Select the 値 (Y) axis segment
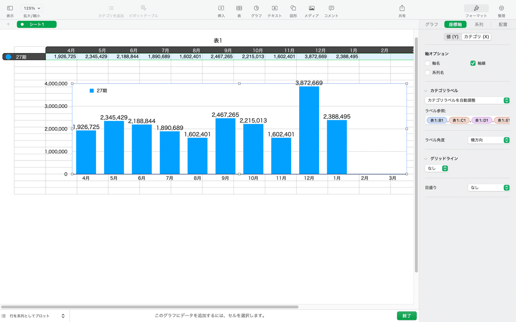 (452, 37)
